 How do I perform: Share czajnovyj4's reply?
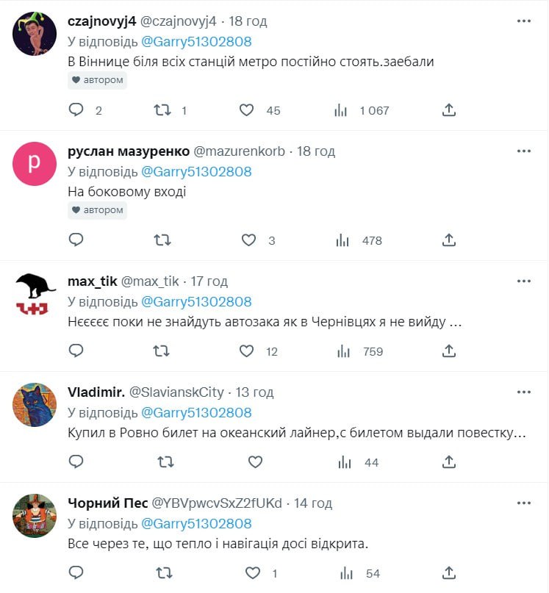pyautogui.click(x=450, y=110)
